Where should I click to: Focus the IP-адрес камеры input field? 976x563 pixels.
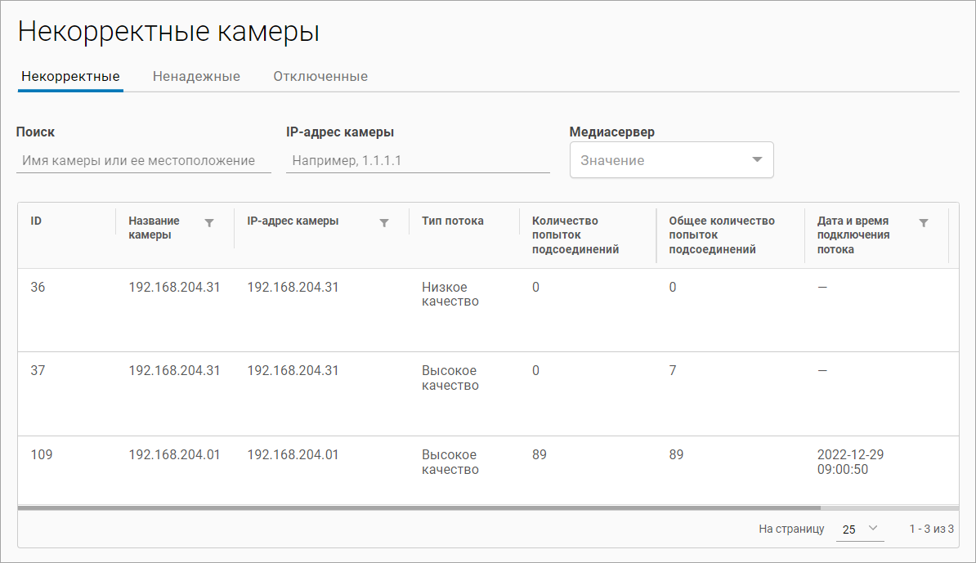[418, 161]
